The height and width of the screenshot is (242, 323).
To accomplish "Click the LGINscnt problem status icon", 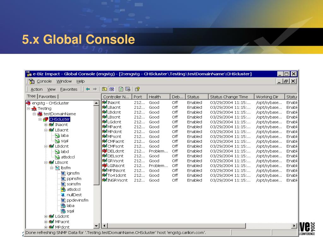I will [x=105, y=165].
